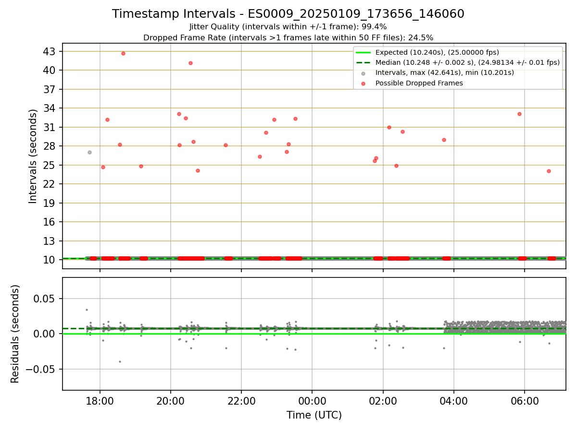
Task: Click the dashed dark green line sample in the legend
Action: pos(363,62)
